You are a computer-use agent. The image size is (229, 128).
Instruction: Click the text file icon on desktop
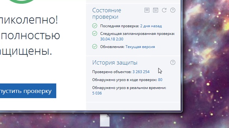105,120
